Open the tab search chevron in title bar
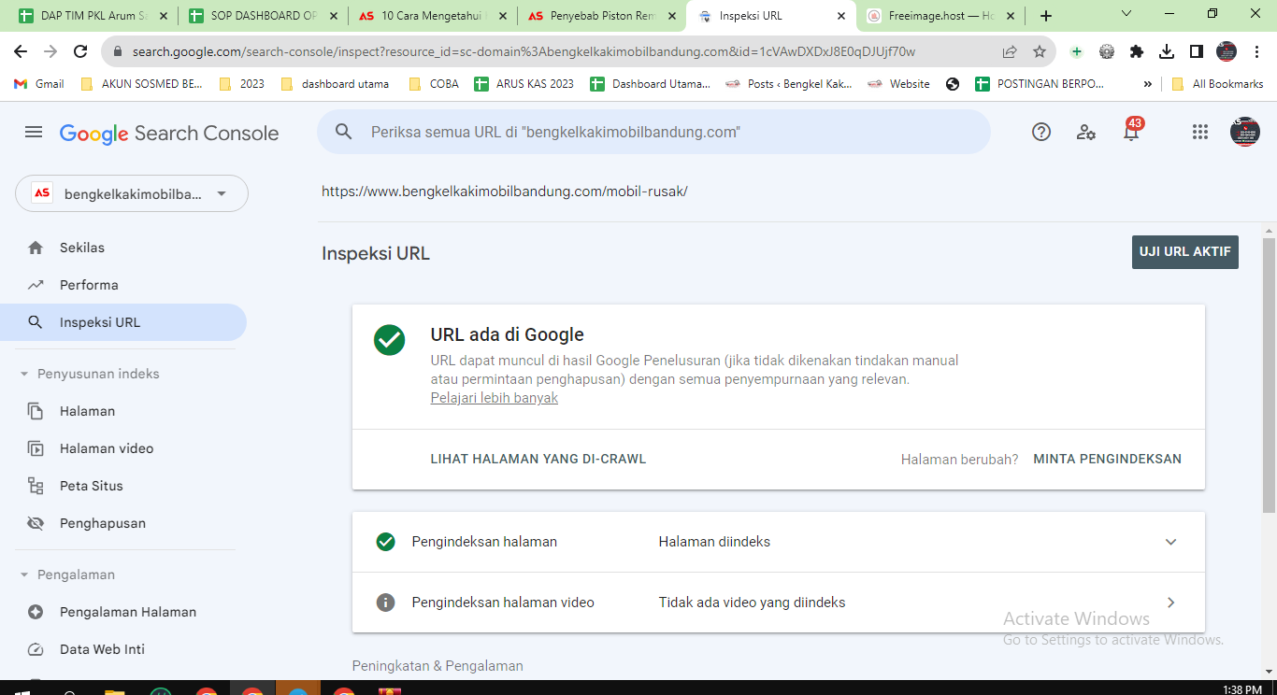The height and width of the screenshot is (695, 1277). tap(1126, 14)
